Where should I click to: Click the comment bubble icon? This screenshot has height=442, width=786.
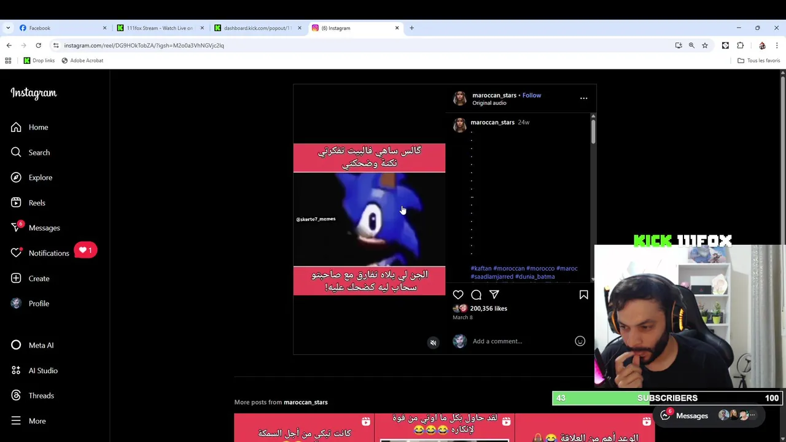pos(476,295)
